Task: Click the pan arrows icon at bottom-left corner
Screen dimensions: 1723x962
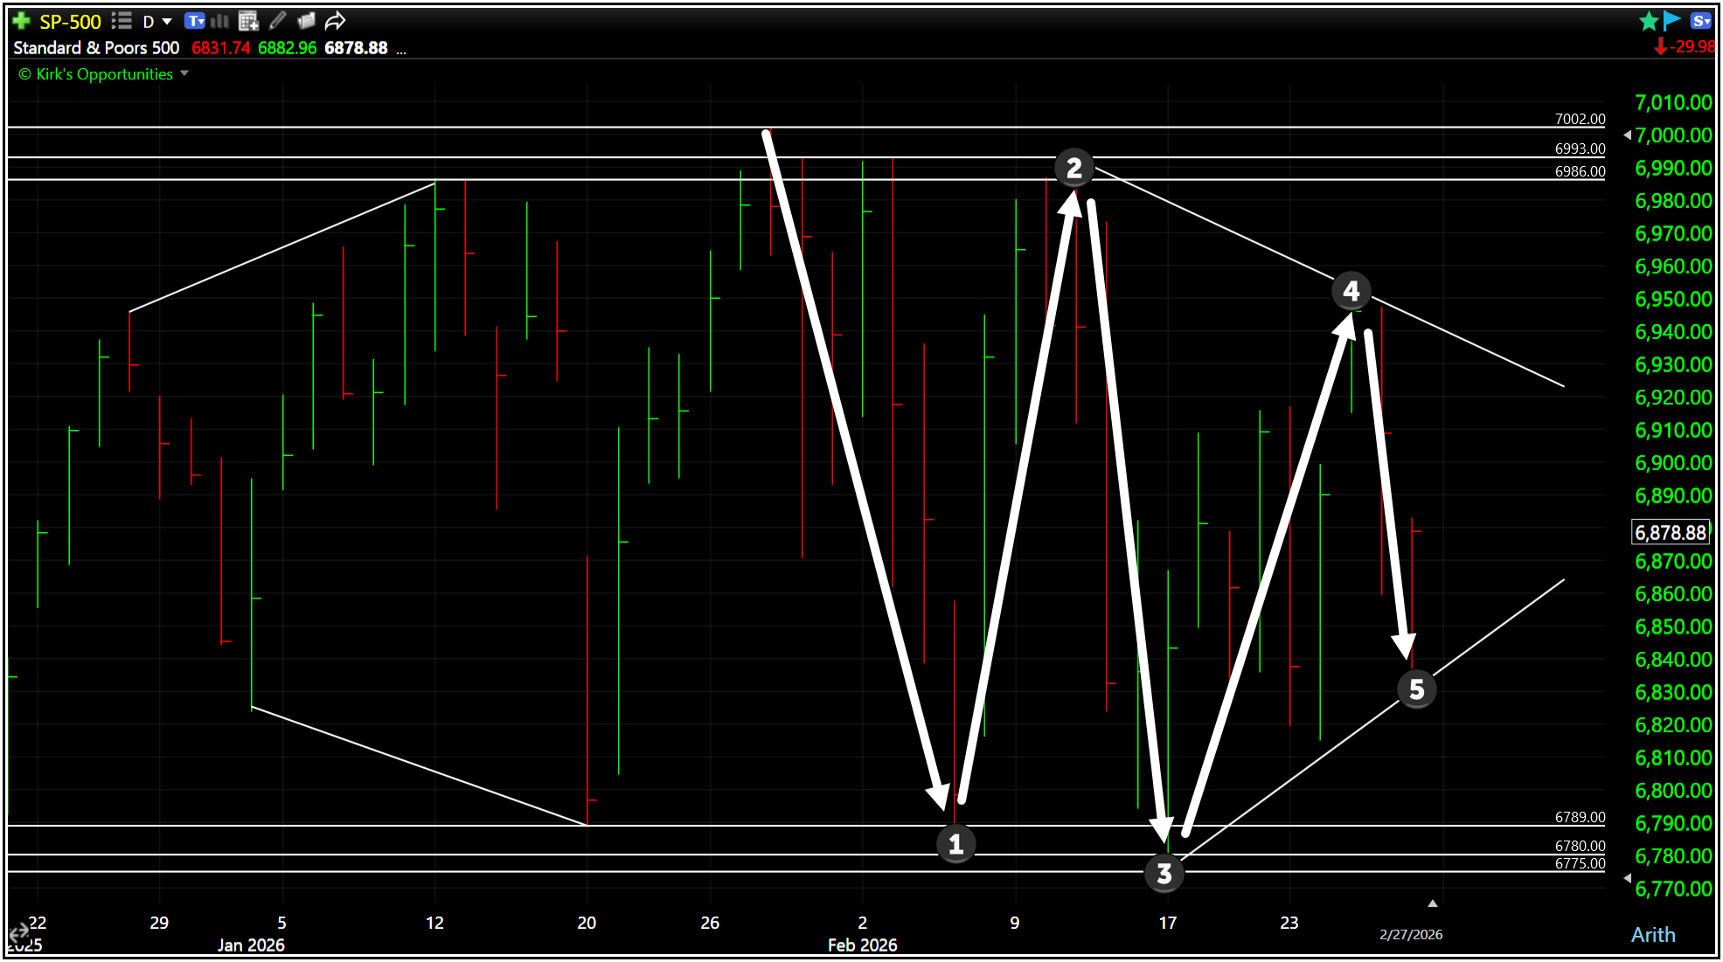Action: [x=17, y=932]
